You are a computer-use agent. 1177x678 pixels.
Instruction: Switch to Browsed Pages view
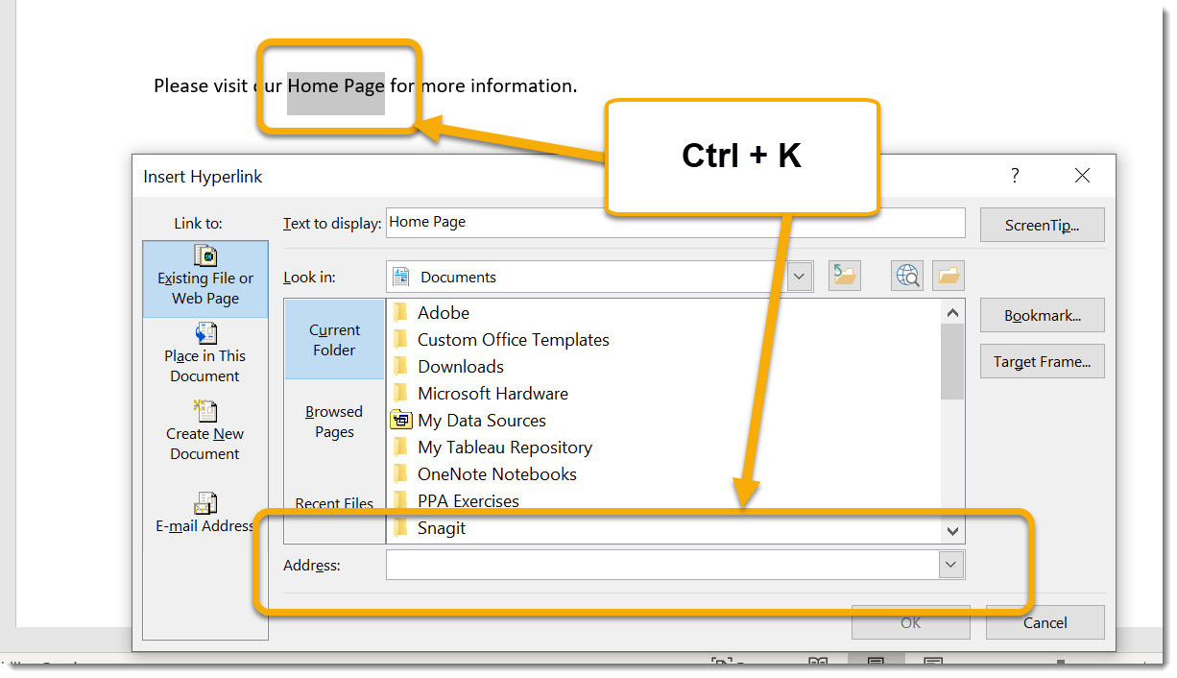(x=334, y=422)
